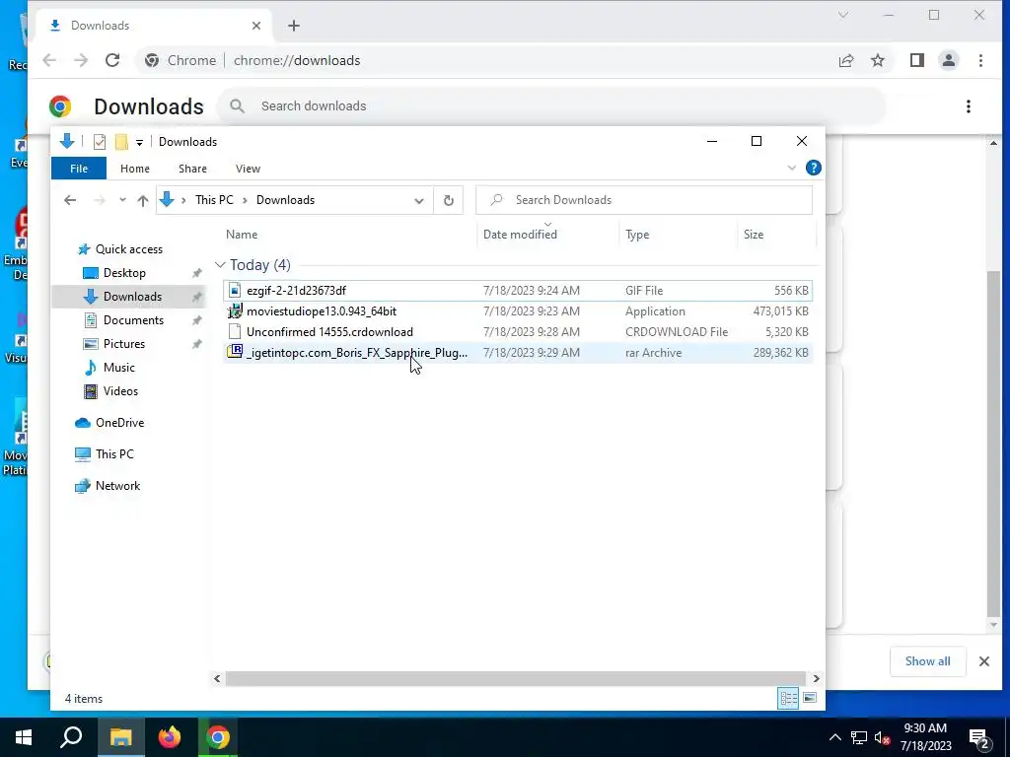Open Chrome profile avatar icon
Viewport: 1010px width, 757px height.
[x=948, y=60]
